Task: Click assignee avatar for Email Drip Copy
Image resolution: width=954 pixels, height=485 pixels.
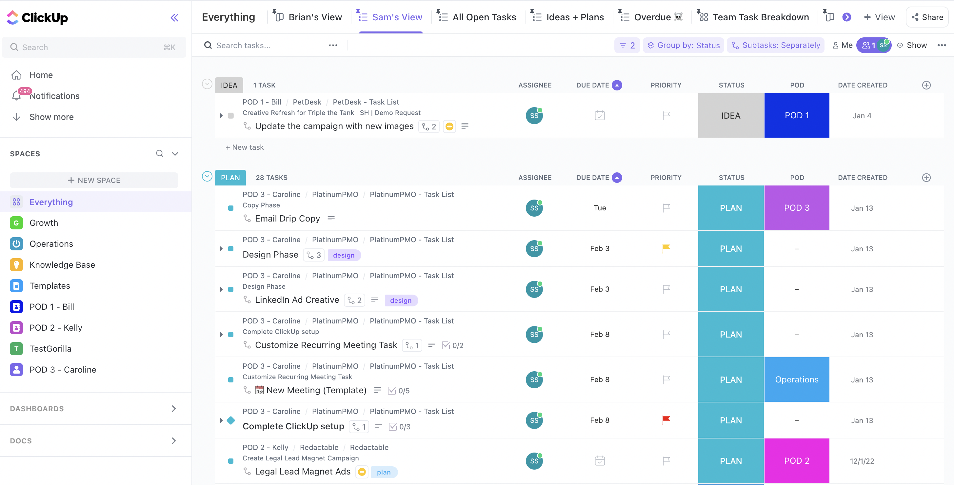Action: point(534,208)
